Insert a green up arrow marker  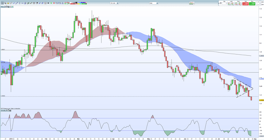[x=51, y=3]
